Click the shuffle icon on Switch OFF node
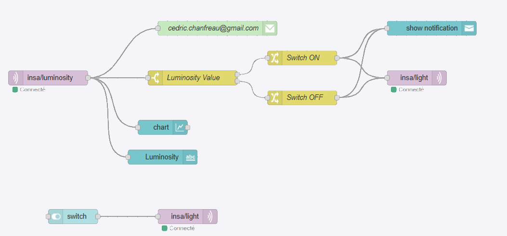Viewport: 507px width, 236px height. pos(274,97)
